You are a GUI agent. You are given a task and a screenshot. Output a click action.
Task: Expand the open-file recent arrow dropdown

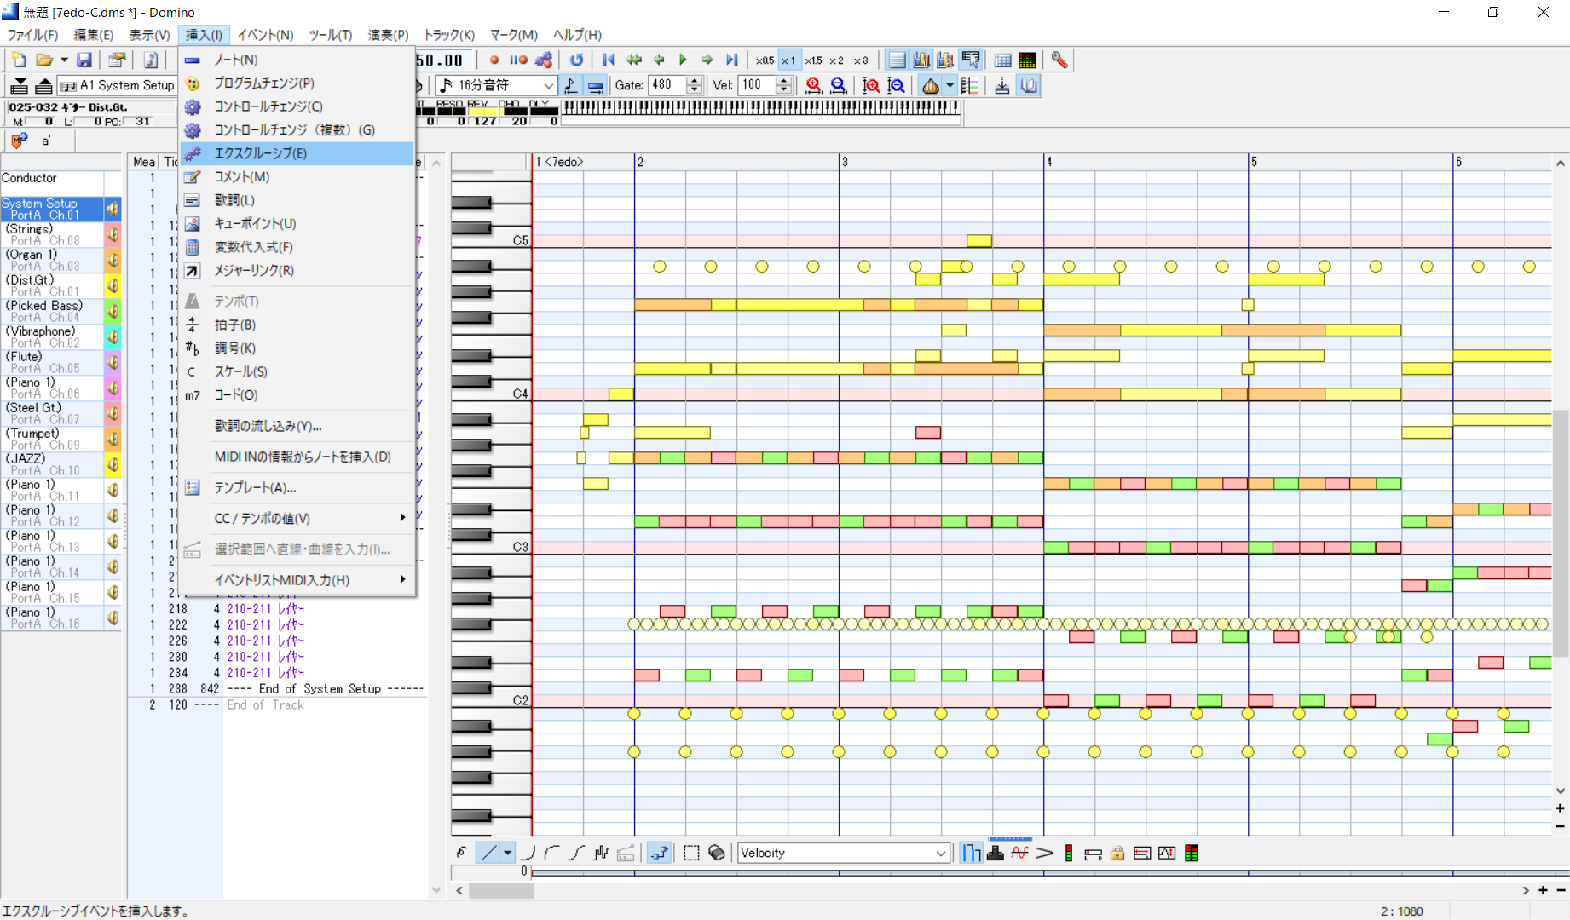(x=64, y=60)
